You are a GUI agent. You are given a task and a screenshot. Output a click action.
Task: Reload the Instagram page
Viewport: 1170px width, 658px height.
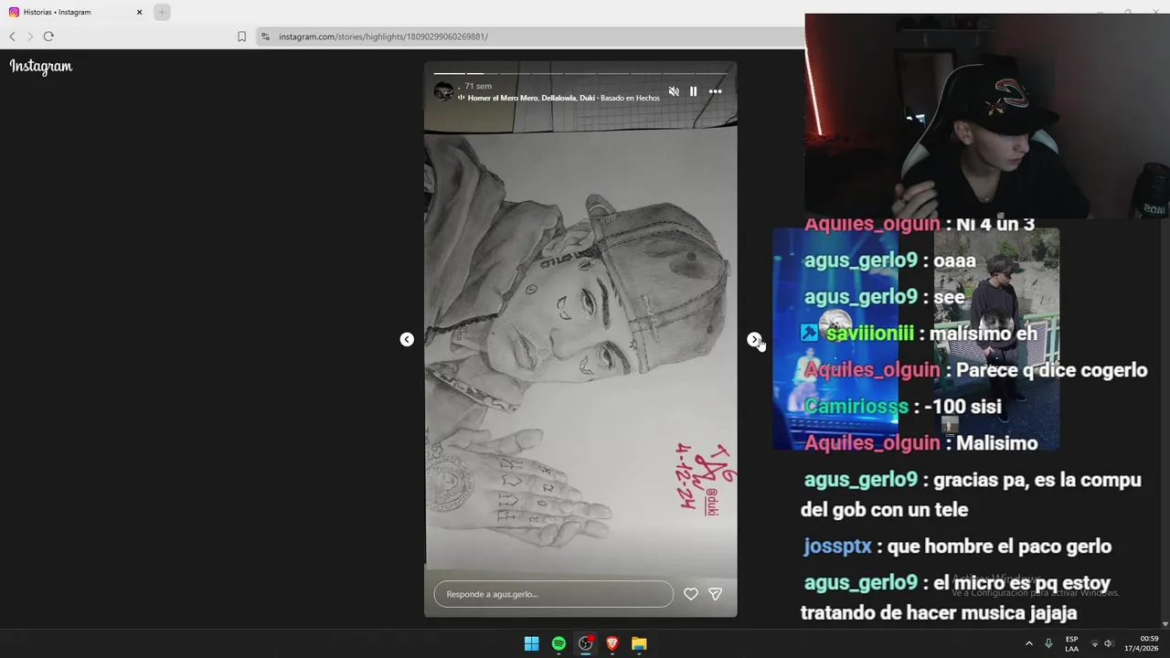(x=48, y=37)
